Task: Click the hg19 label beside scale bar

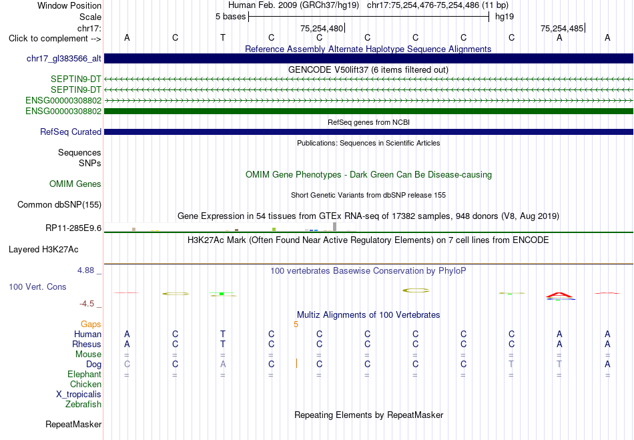Action: (505, 17)
